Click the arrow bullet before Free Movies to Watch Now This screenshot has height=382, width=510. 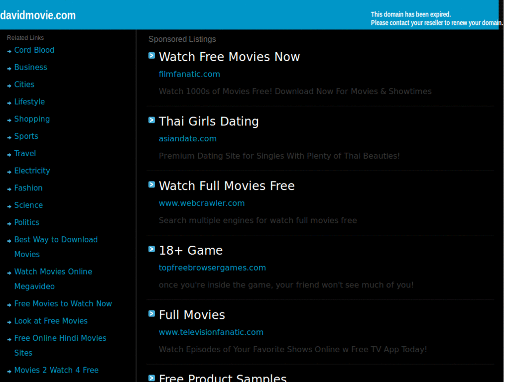tap(9, 305)
